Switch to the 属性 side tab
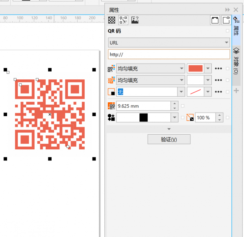 click(236, 26)
